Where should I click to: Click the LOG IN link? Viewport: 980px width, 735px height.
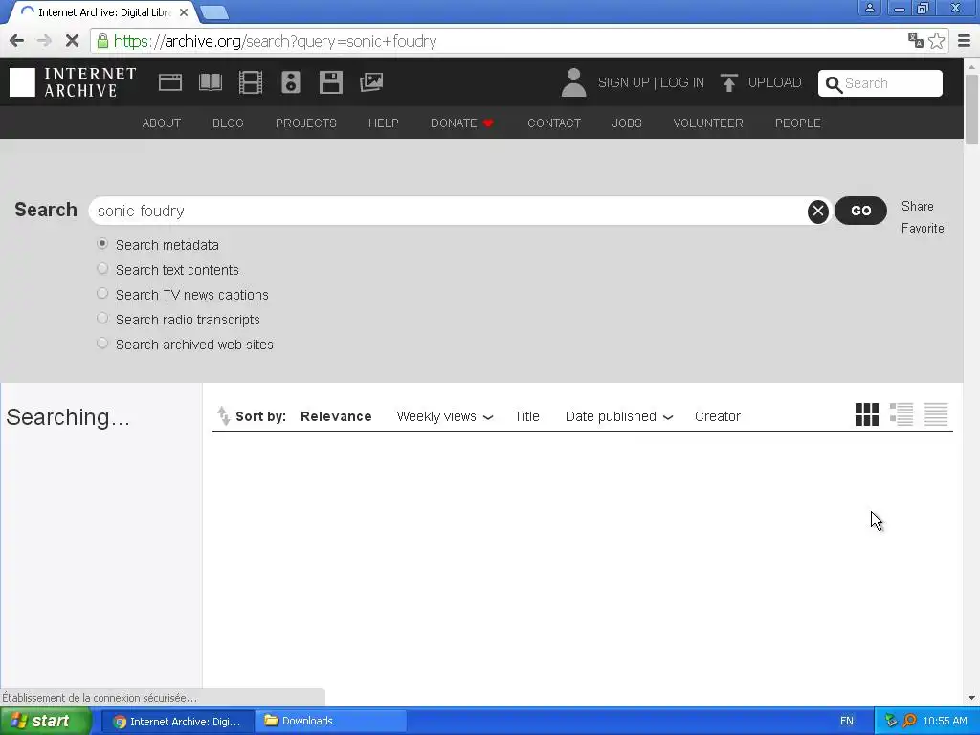coord(681,82)
